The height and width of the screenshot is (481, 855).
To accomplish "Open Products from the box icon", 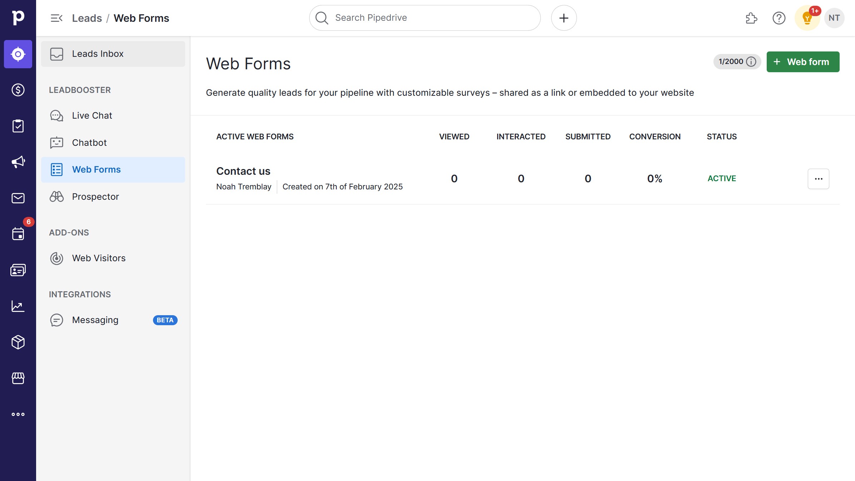I will (x=18, y=342).
